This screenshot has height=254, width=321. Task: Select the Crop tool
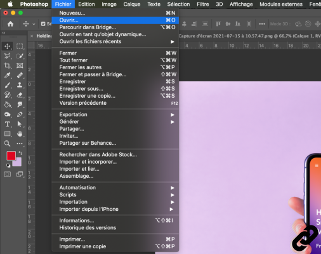[8, 65]
